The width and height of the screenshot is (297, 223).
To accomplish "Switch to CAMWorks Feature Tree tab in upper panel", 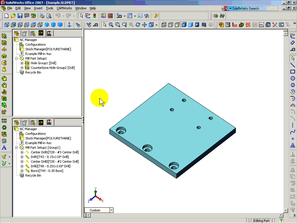I will [41, 33].
